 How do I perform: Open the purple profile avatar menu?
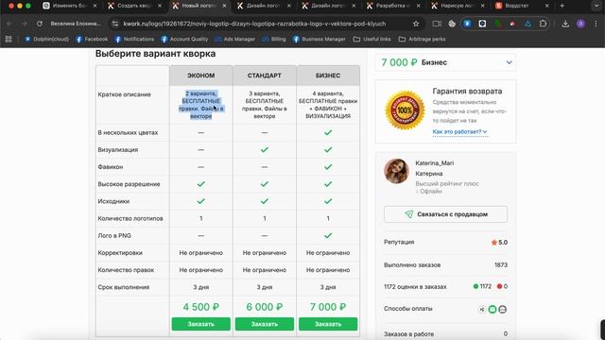[580, 24]
